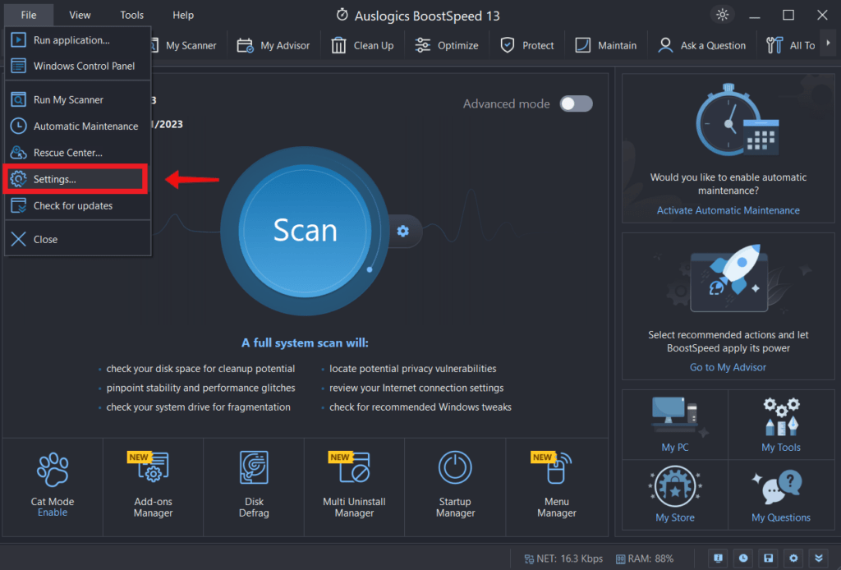Choose Check for updates menu entry
Screen dimensions: 841x570
pyautogui.click(x=73, y=205)
